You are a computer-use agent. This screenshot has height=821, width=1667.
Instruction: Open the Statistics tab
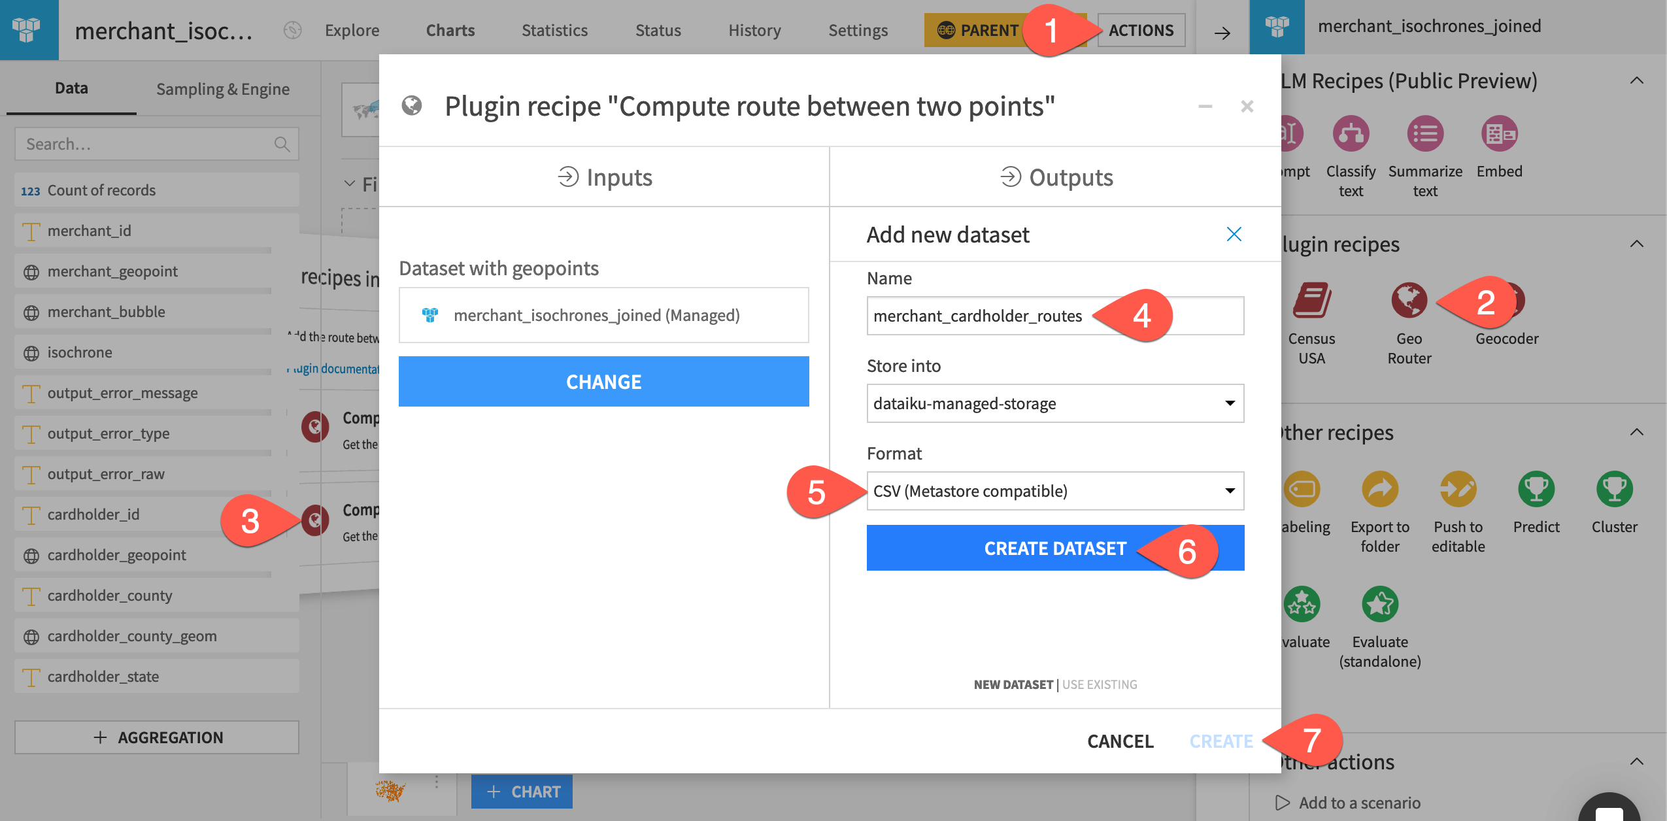(x=554, y=30)
